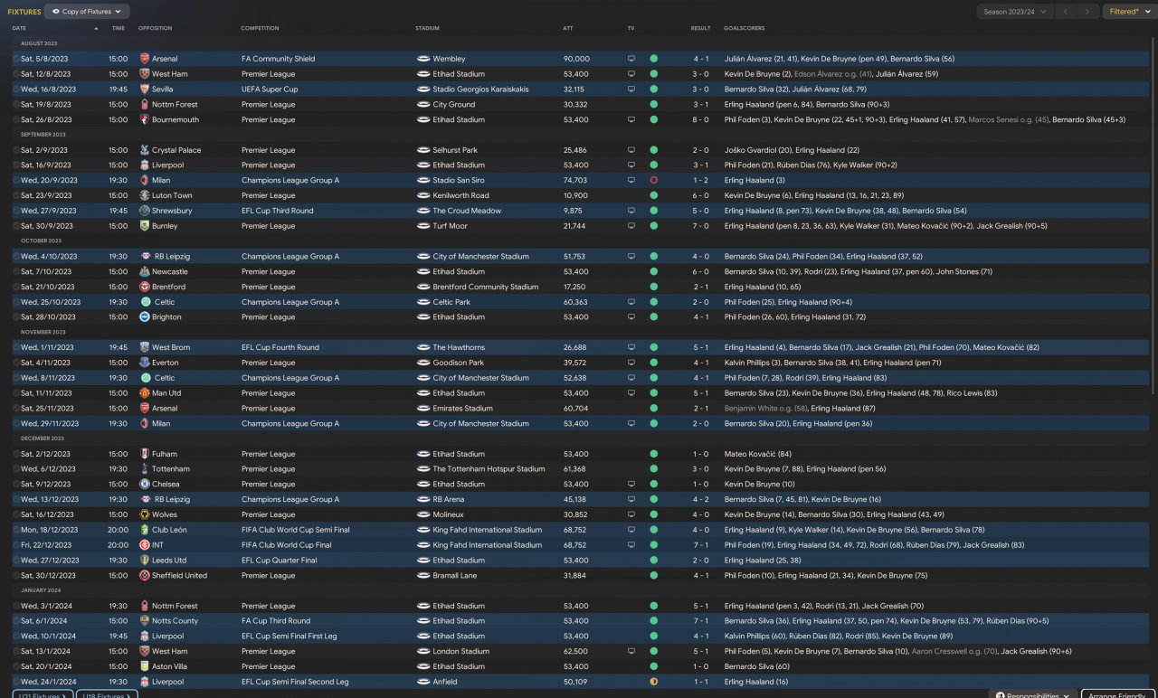Click the green win indicator in the Fulham row
This screenshot has width=1158, height=698.
click(653, 454)
